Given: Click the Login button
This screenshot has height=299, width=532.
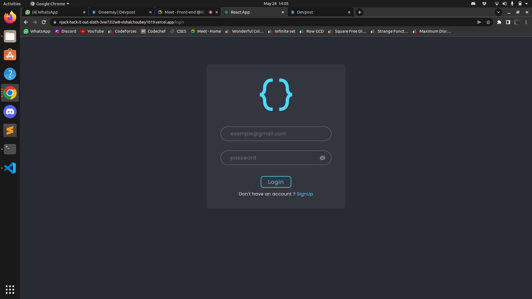Looking at the screenshot, I should pyautogui.click(x=276, y=182).
